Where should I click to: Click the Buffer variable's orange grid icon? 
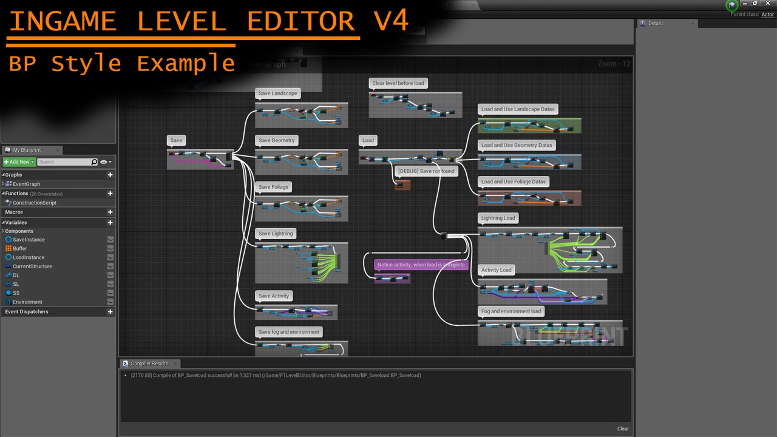coord(8,248)
